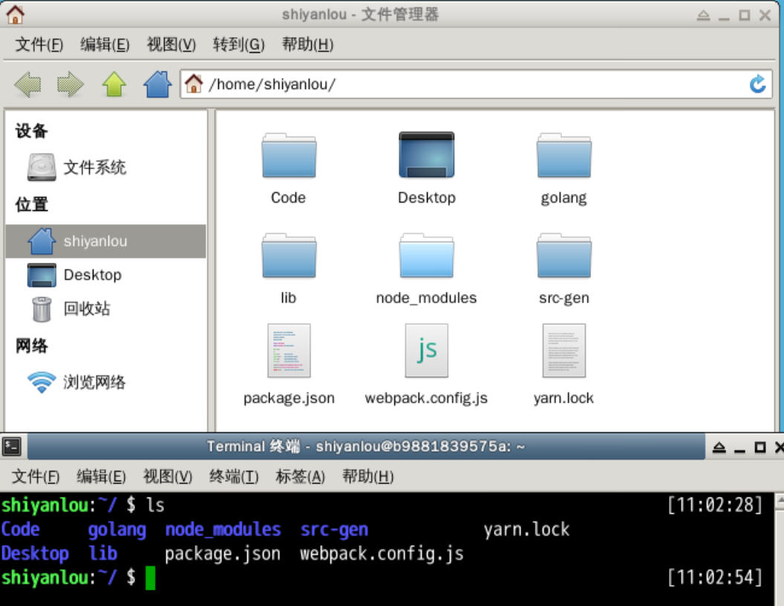Image resolution: width=784 pixels, height=606 pixels.
Task: Open the Terminal 编辑(E) menu
Action: pos(102,477)
